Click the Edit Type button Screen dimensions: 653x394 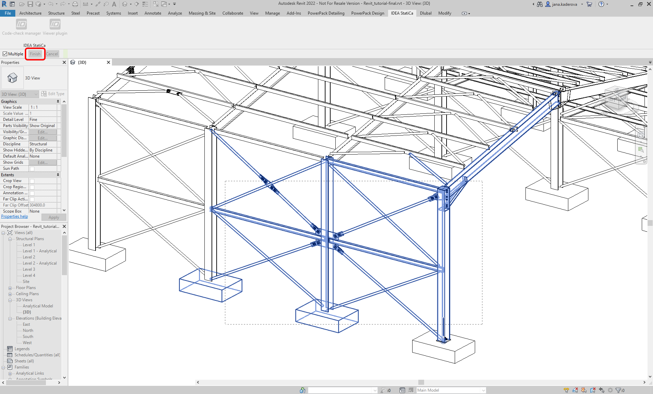[53, 94]
